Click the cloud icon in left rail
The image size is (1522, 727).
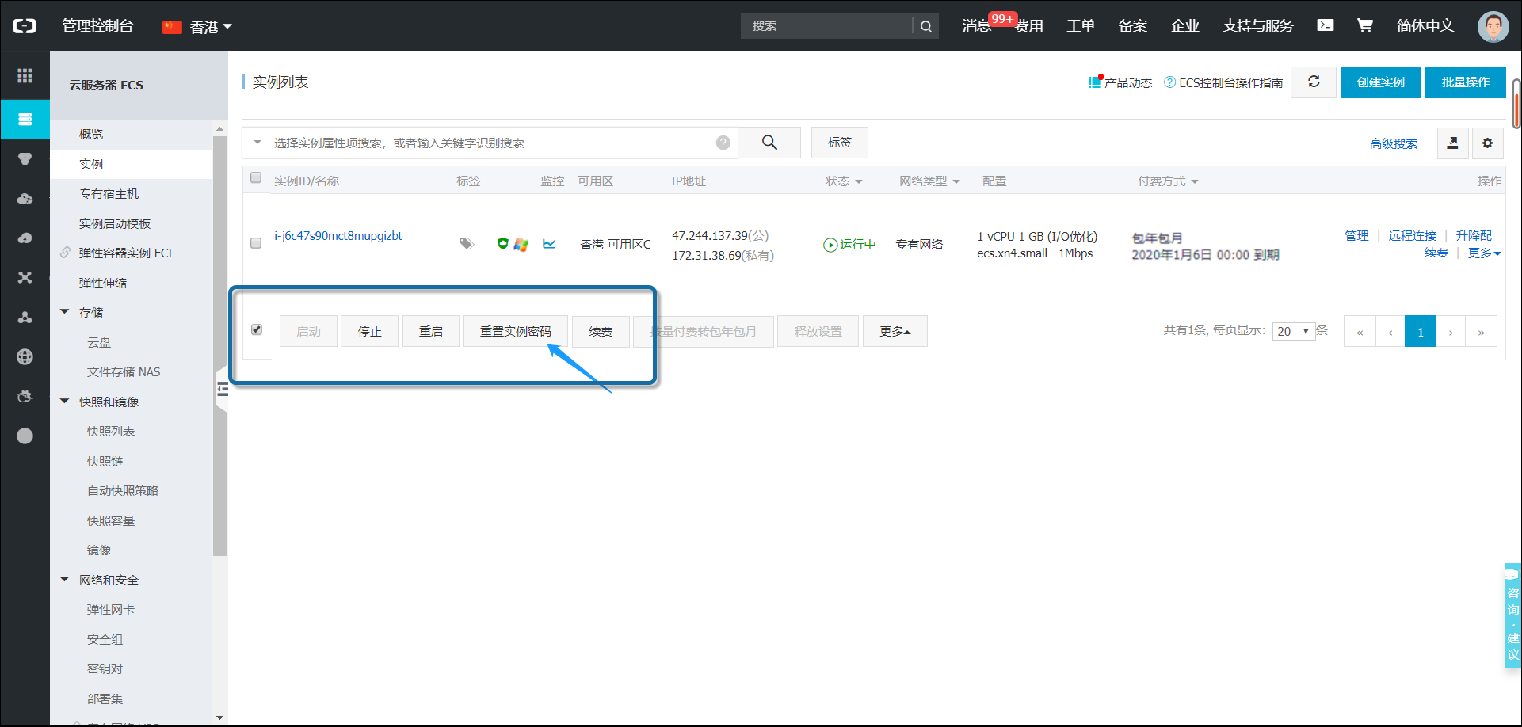pyautogui.click(x=25, y=198)
